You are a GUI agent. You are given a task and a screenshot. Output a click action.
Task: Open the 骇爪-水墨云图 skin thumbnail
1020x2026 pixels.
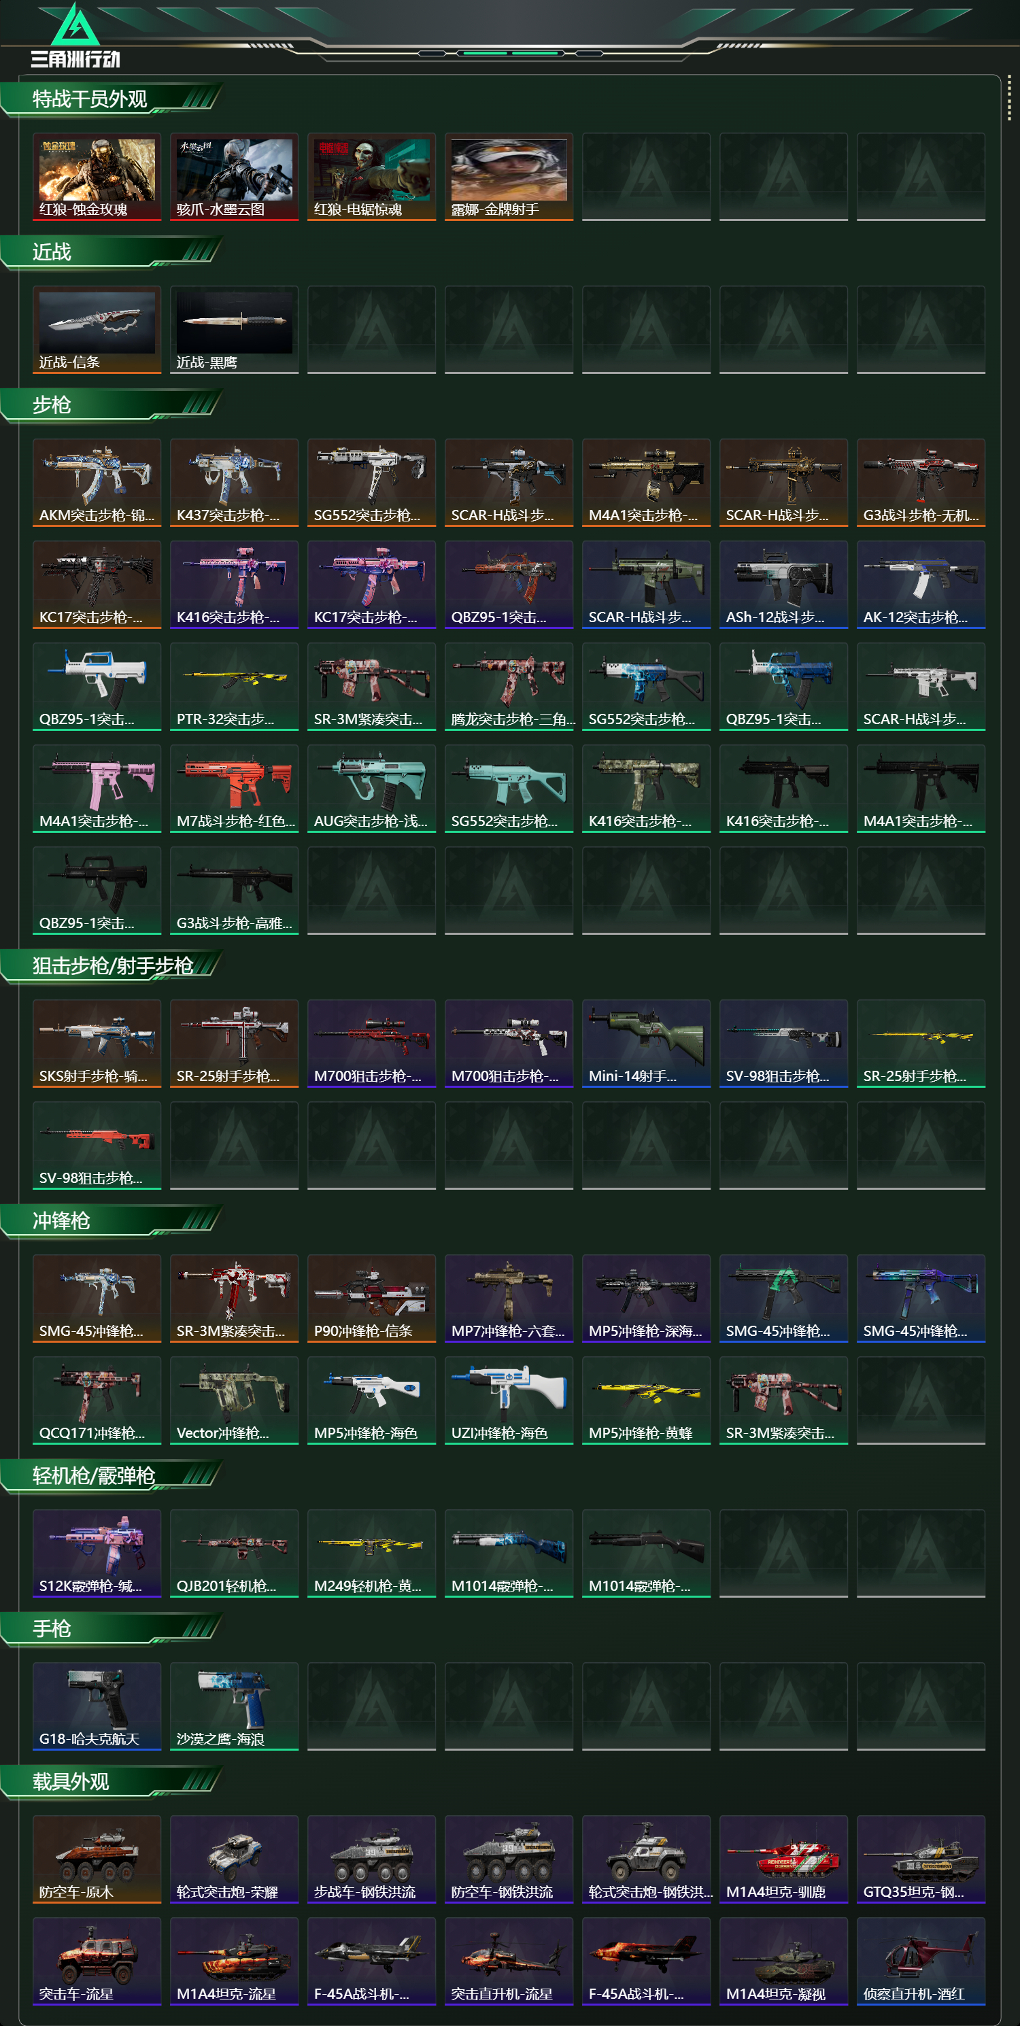click(x=235, y=177)
